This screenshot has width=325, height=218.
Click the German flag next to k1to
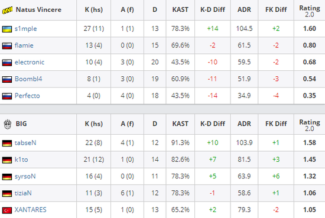[x=7, y=160]
